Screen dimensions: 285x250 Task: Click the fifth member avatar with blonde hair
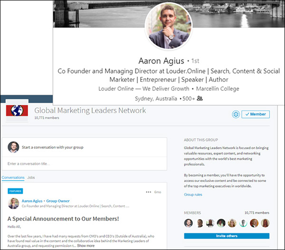click(x=232, y=223)
